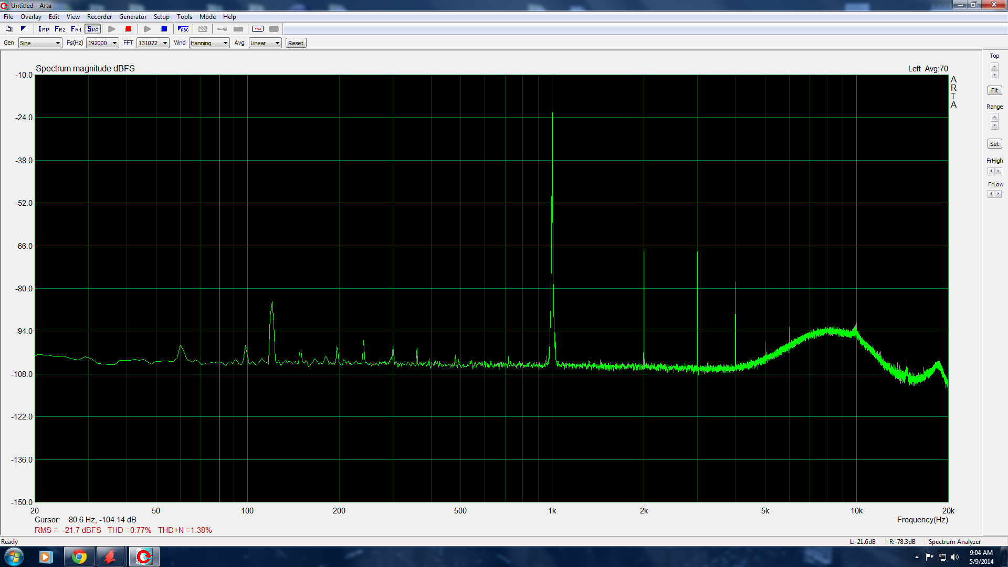Click the volume speaker tray icon

tap(954, 557)
